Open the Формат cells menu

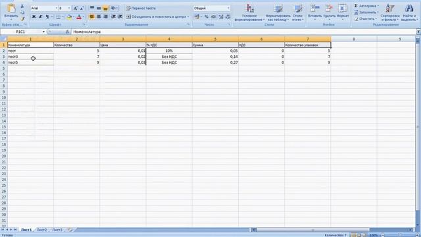point(343,12)
